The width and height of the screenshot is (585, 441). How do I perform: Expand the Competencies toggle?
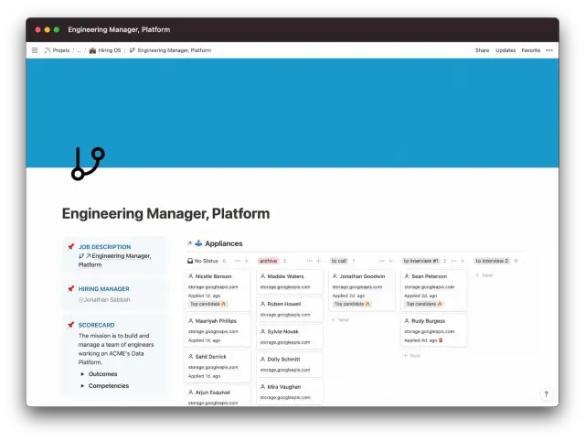coord(82,386)
